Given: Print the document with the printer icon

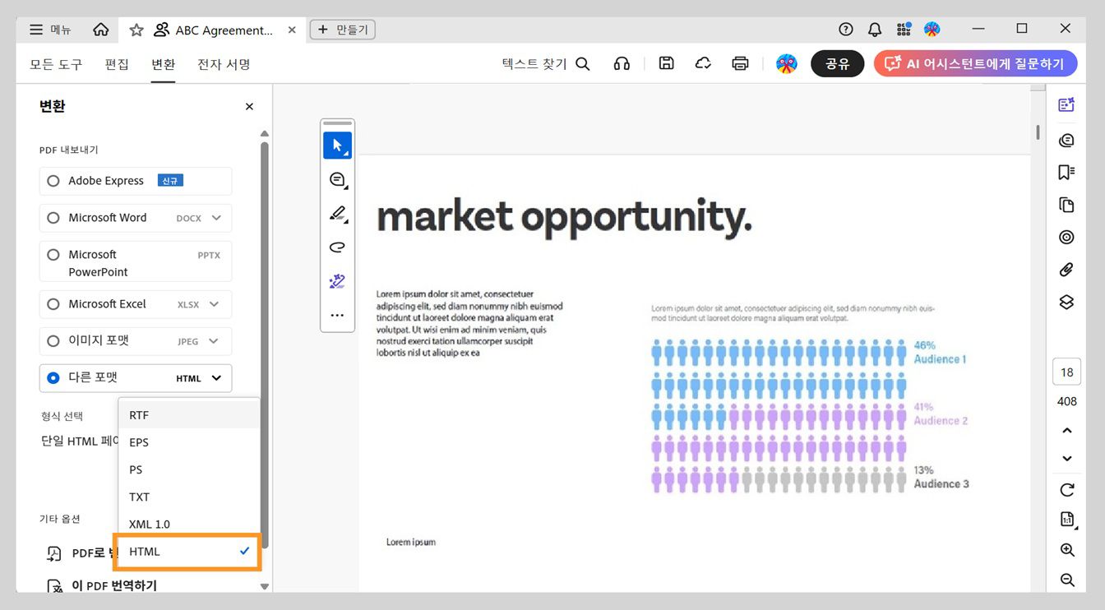Looking at the screenshot, I should 741,63.
